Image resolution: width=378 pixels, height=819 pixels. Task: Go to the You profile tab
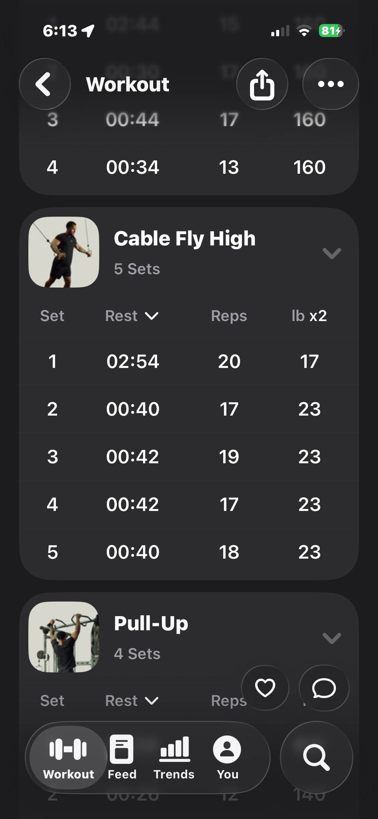tap(227, 757)
